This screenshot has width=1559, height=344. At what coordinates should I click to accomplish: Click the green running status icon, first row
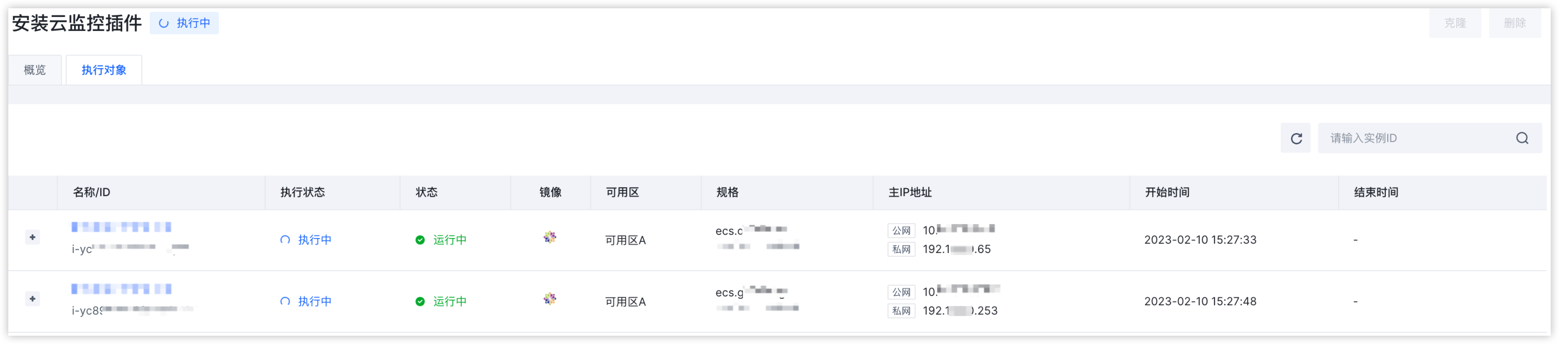(x=420, y=240)
